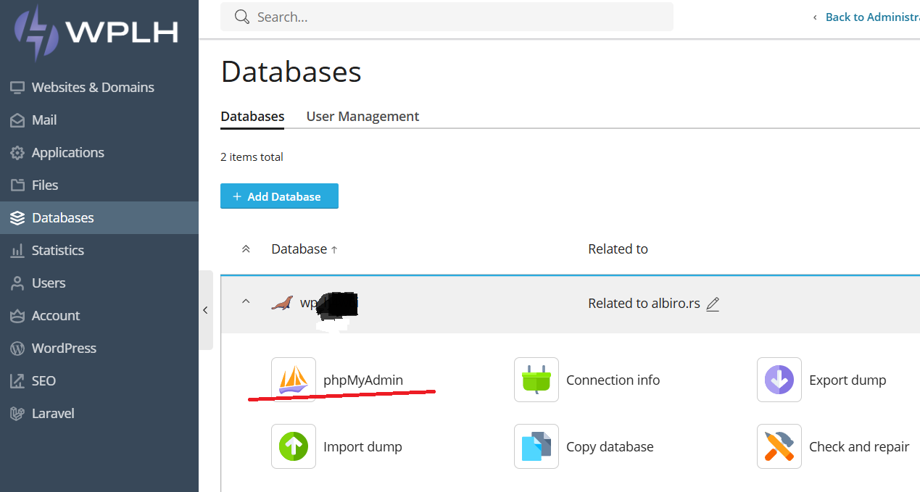Open Copy database

click(610, 446)
